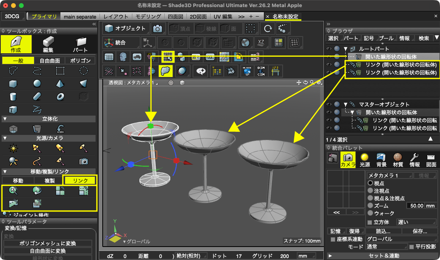Pick the open line shape tool
The height and width of the screenshot is (260, 440).
(37, 71)
